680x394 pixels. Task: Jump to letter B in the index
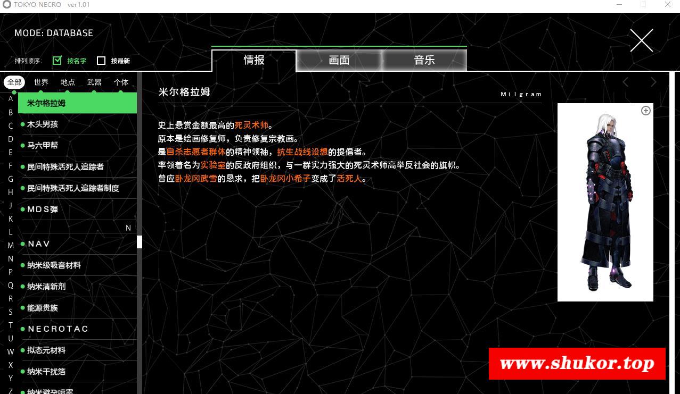(x=11, y=112)
